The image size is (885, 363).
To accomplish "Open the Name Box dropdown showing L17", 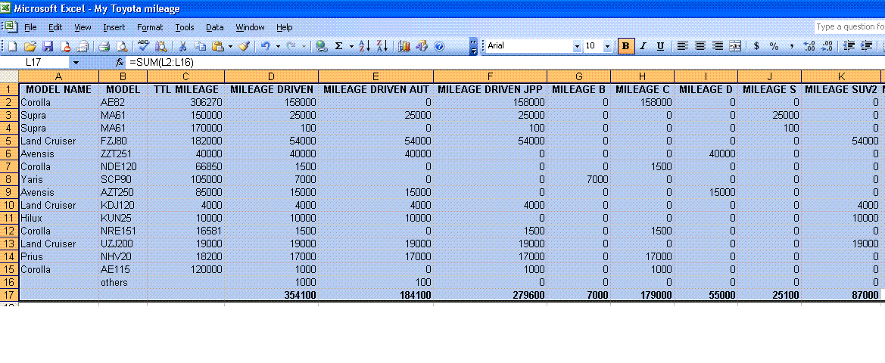I will [x=76, y=62].
